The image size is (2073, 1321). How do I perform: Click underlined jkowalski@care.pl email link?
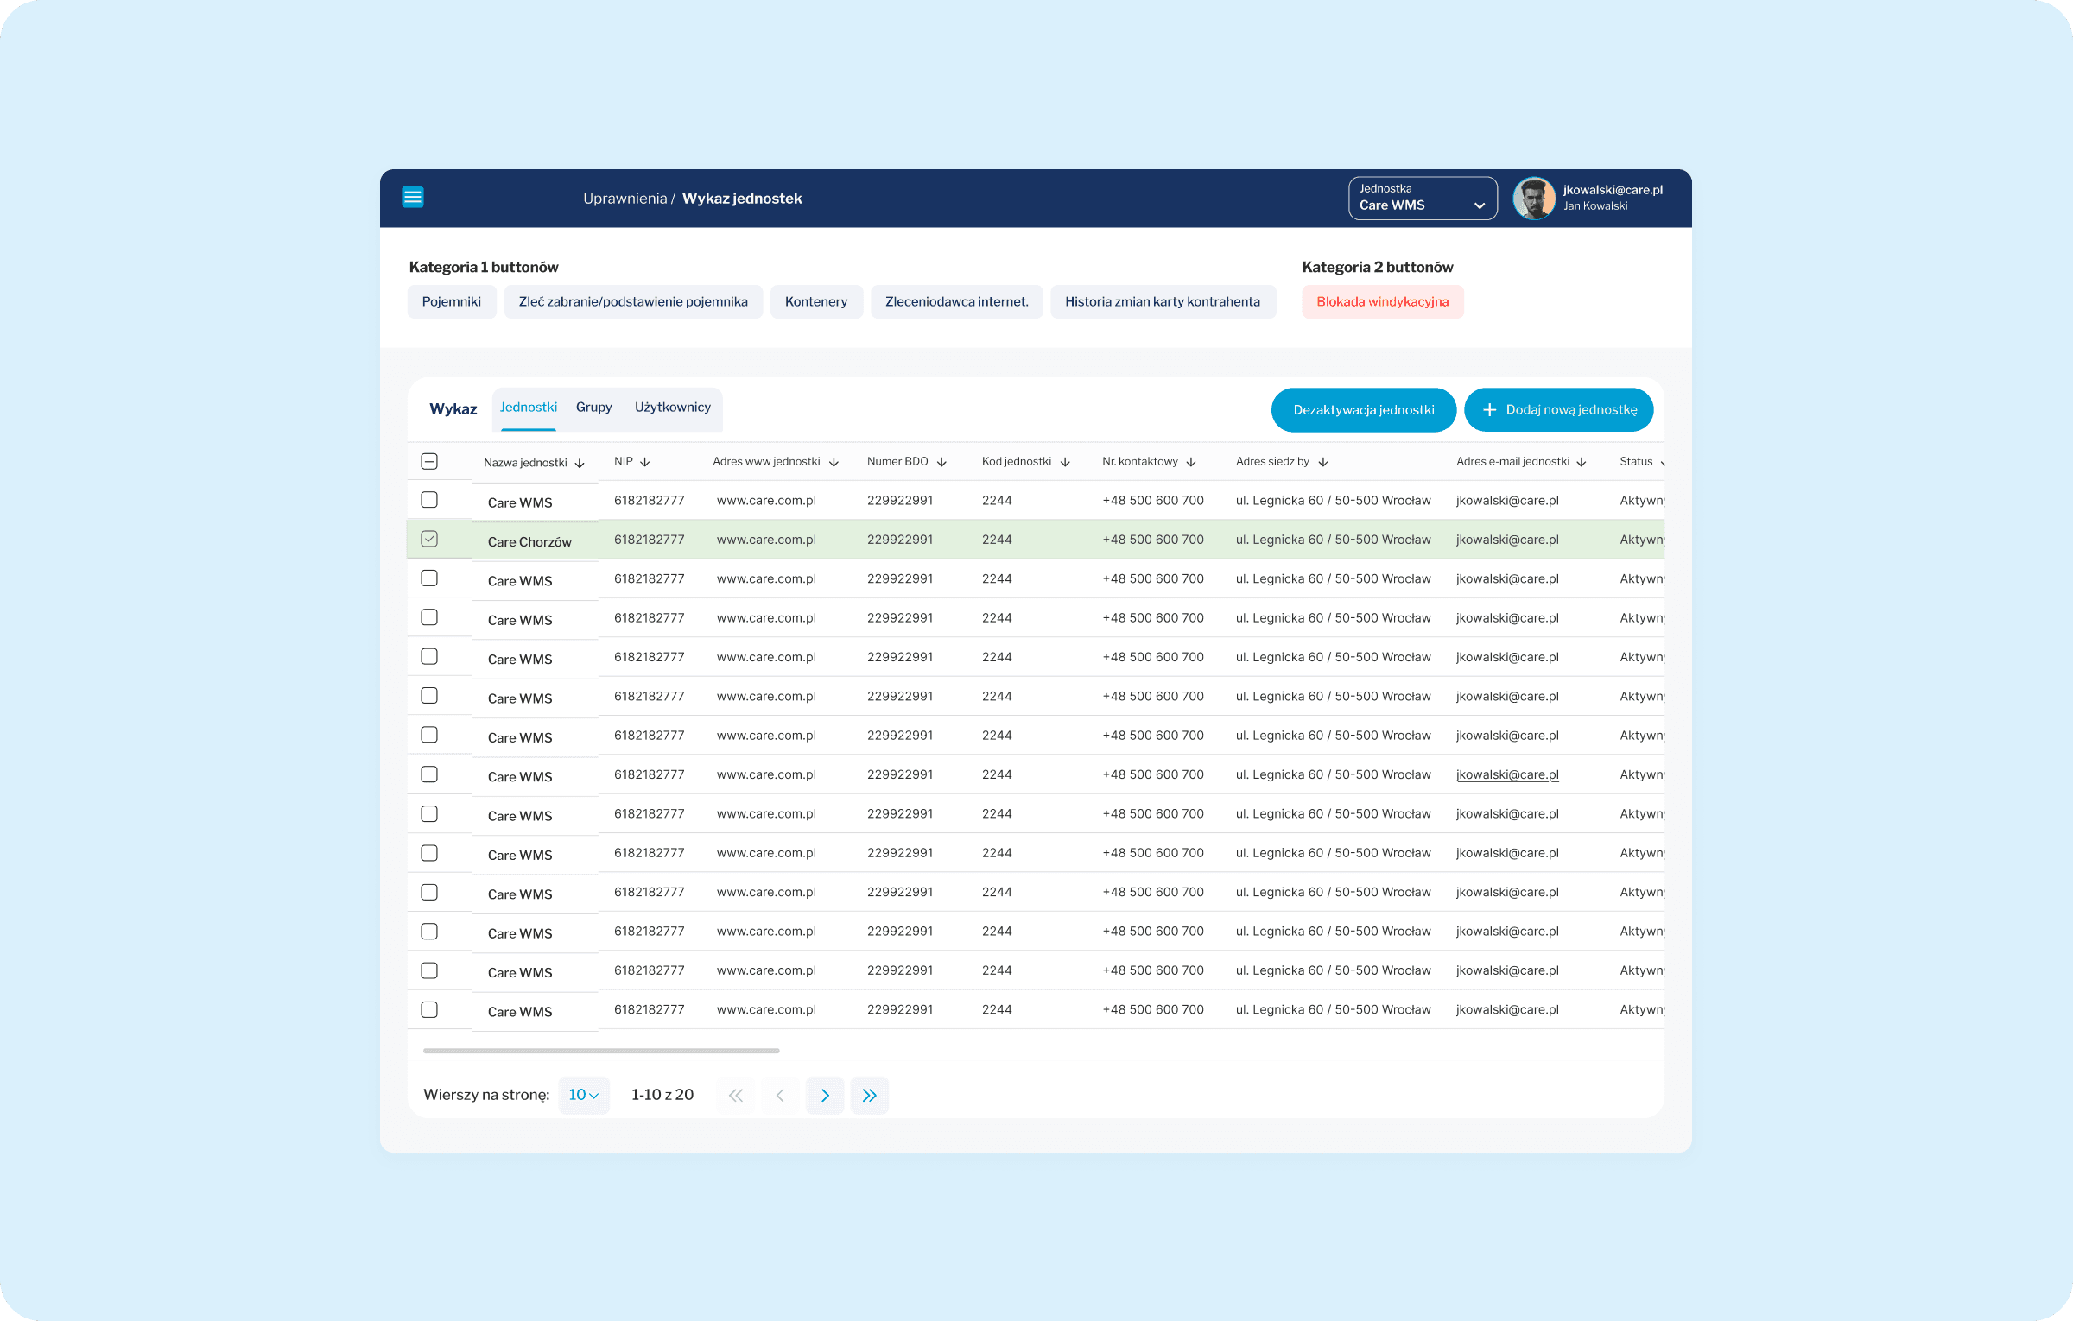pos(1507,775)
